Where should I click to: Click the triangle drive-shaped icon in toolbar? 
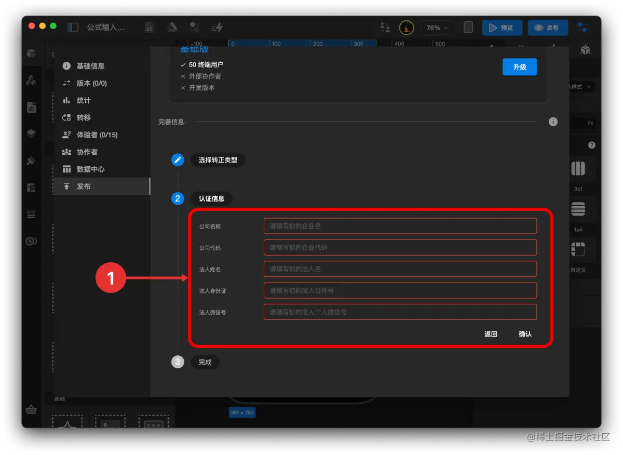coord(172,28)
